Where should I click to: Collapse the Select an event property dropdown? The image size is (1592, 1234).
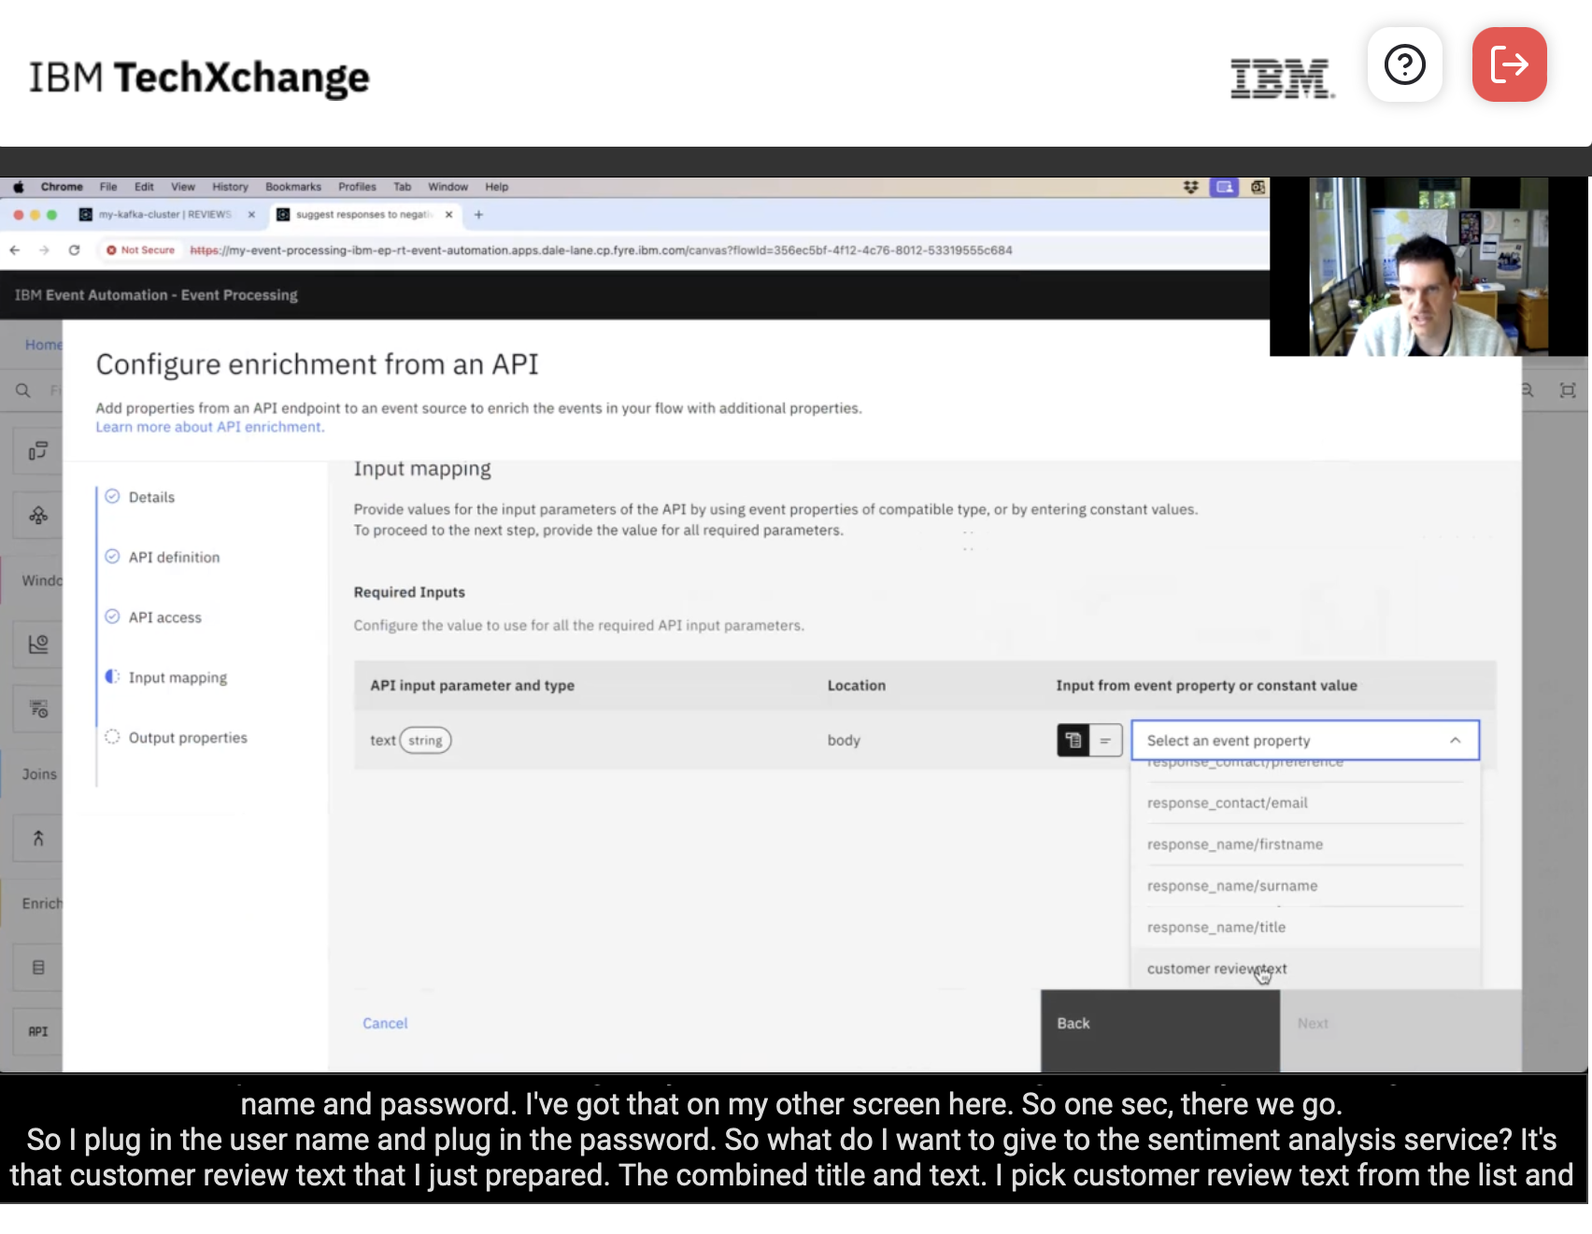pyautogui.click(x=1454, y=741)
